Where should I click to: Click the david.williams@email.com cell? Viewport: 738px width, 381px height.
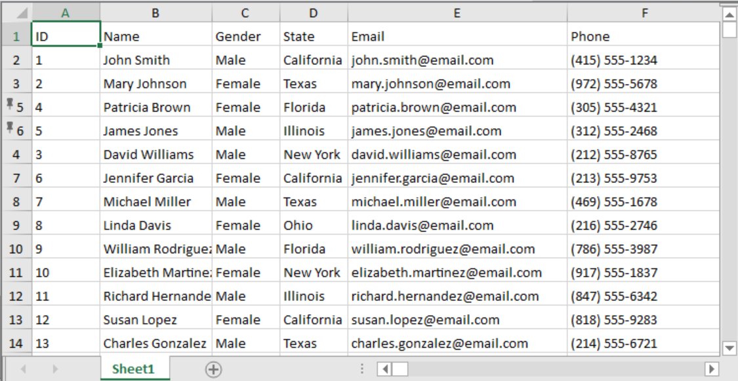(457, 155)
